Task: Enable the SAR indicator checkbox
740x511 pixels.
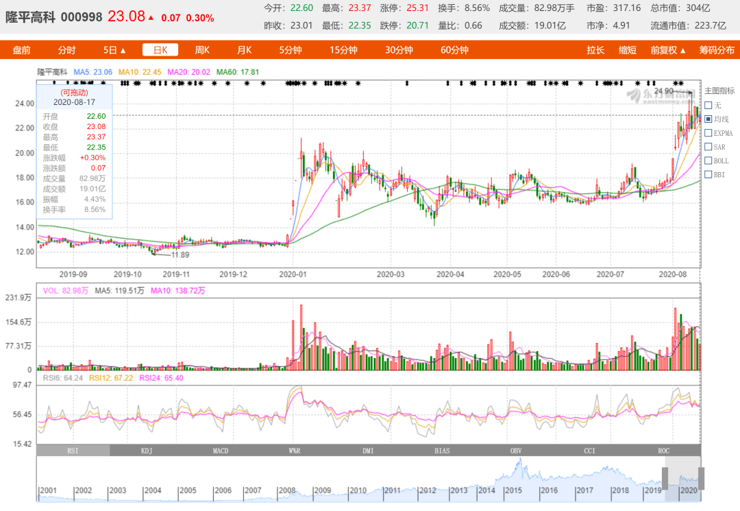Action: coord(708,147)
